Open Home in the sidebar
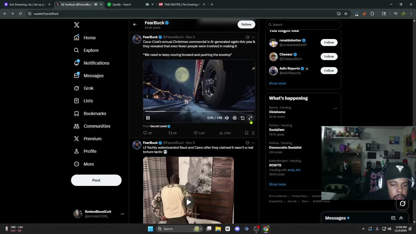This screenshot has width=416, height=234. point(85,38)
